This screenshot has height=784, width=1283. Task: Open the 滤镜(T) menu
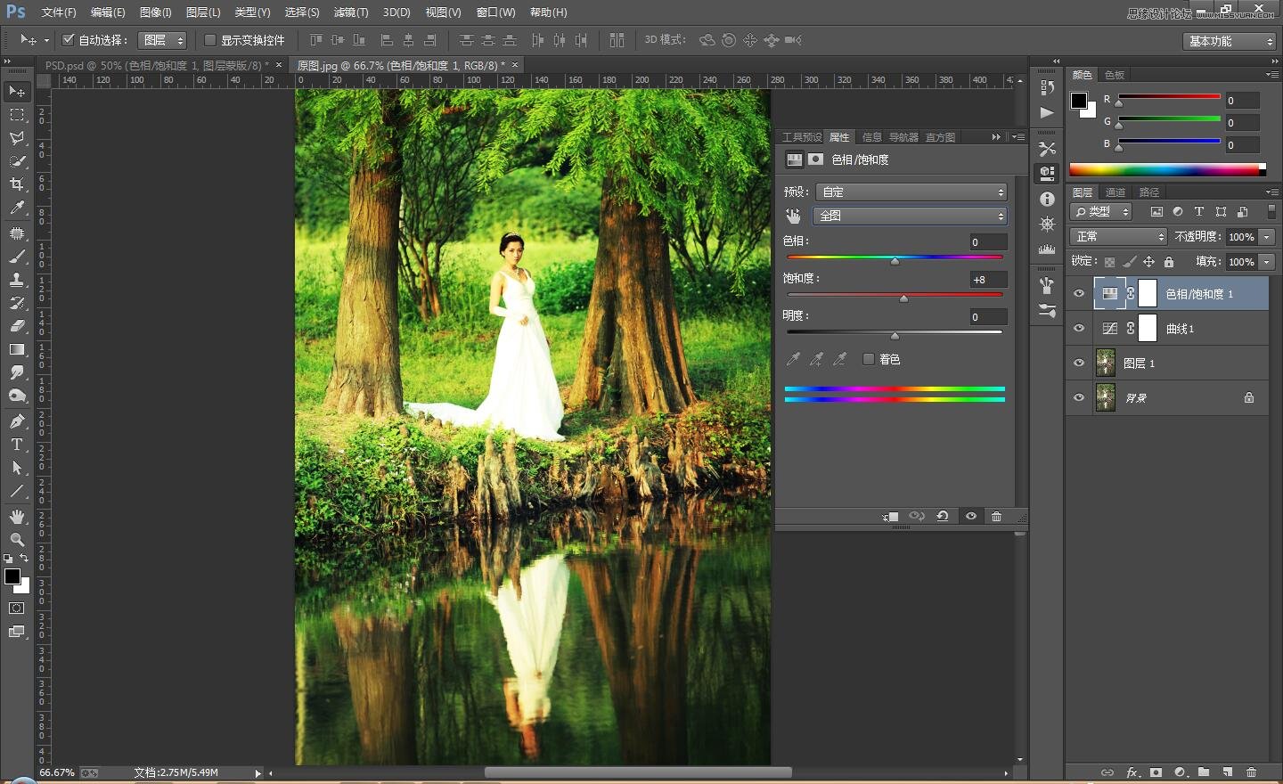350,12
